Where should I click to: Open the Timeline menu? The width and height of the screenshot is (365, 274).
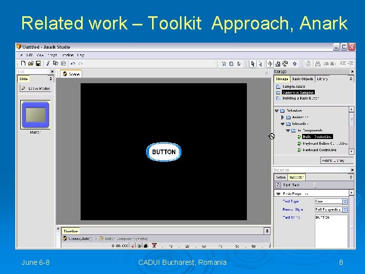click(x=68, y=55)
